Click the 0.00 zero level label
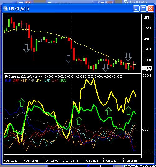 pos(145,130)
